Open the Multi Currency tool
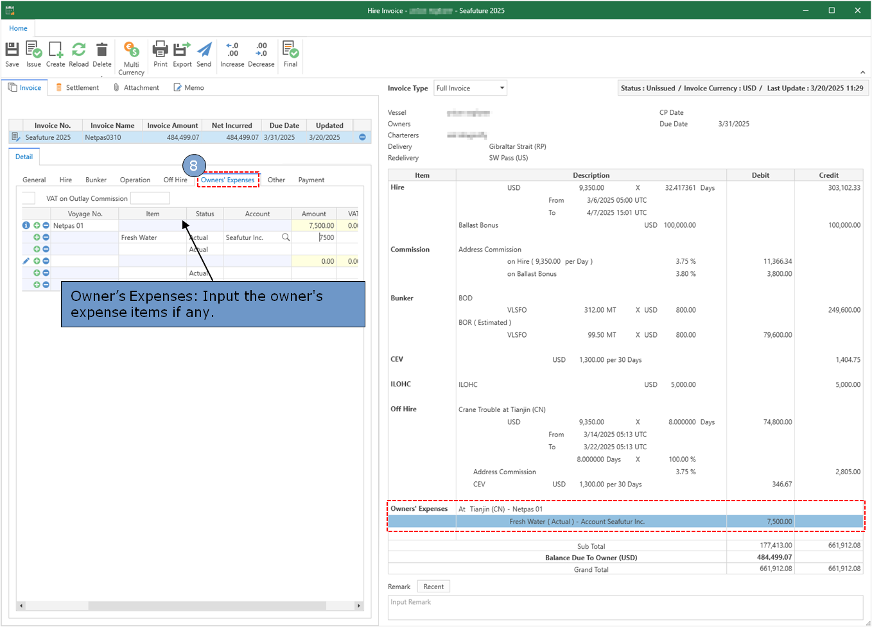Viewport: 872px width, 627px height. 131,58
